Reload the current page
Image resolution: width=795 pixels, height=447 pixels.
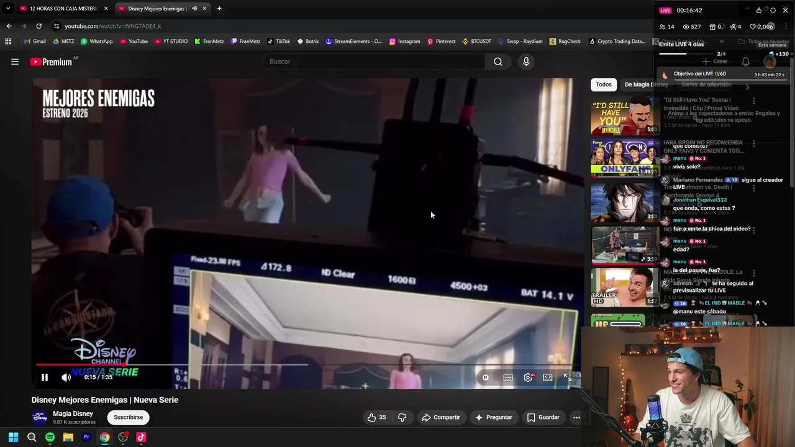[x=39, y=26]
